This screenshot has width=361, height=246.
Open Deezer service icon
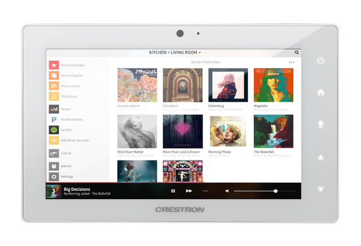(54, 109)
